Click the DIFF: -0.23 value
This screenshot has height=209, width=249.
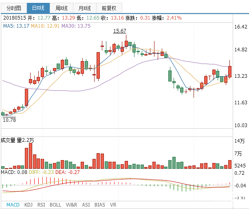click(x=41, y=172)
